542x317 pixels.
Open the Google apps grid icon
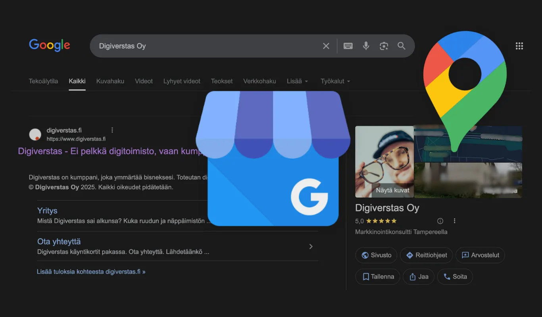(x=519, y=46)
